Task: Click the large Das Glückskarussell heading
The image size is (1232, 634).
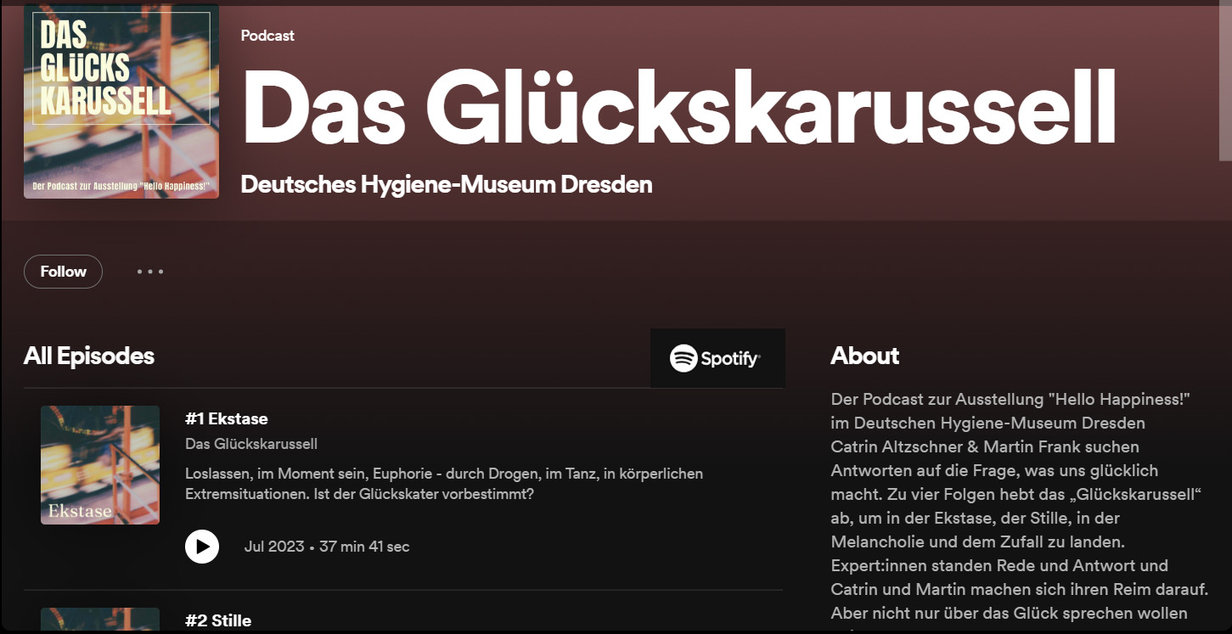Action: click(x=678, y=107)
